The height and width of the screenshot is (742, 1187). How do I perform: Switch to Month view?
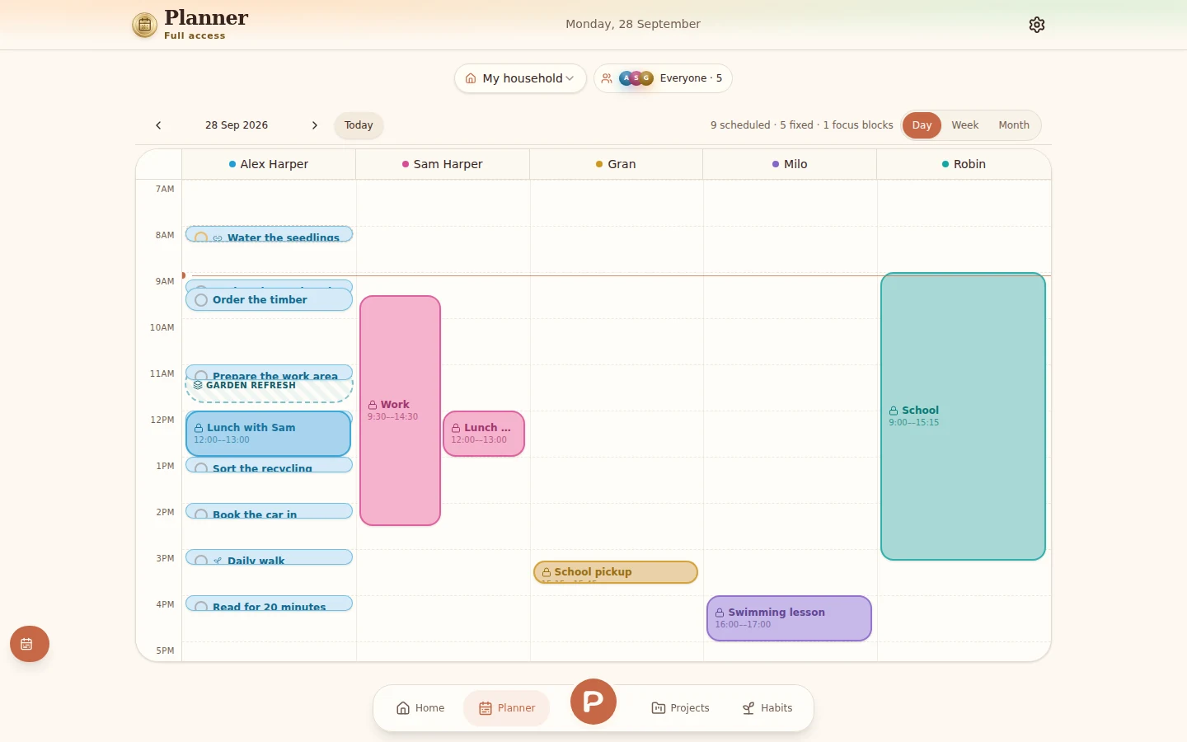[x=1014, y=125]
